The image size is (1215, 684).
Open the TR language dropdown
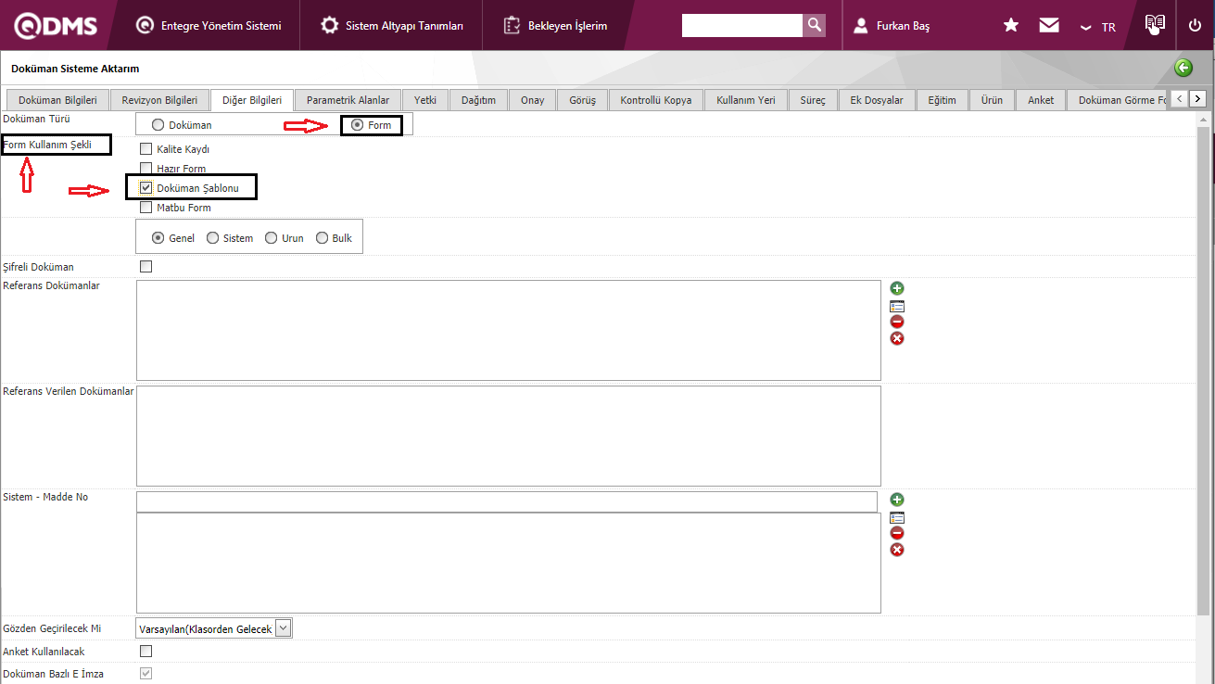pos(1098,27)
